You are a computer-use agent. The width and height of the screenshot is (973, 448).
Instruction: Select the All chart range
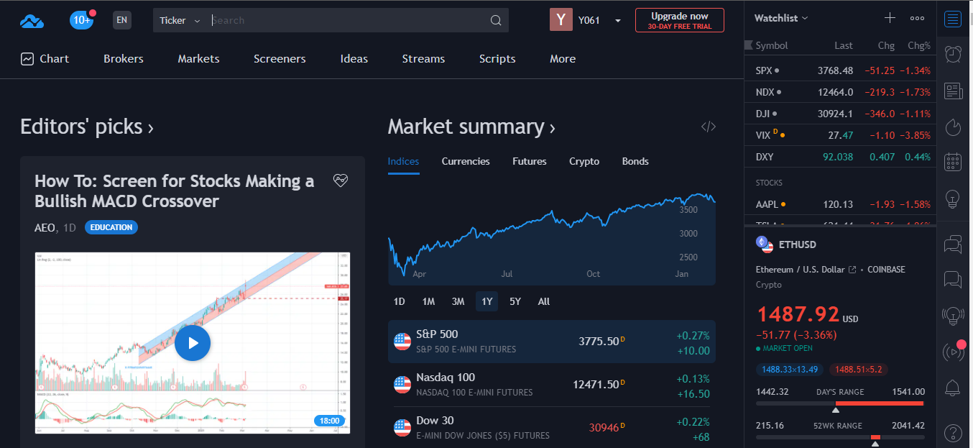pos(544,301)
